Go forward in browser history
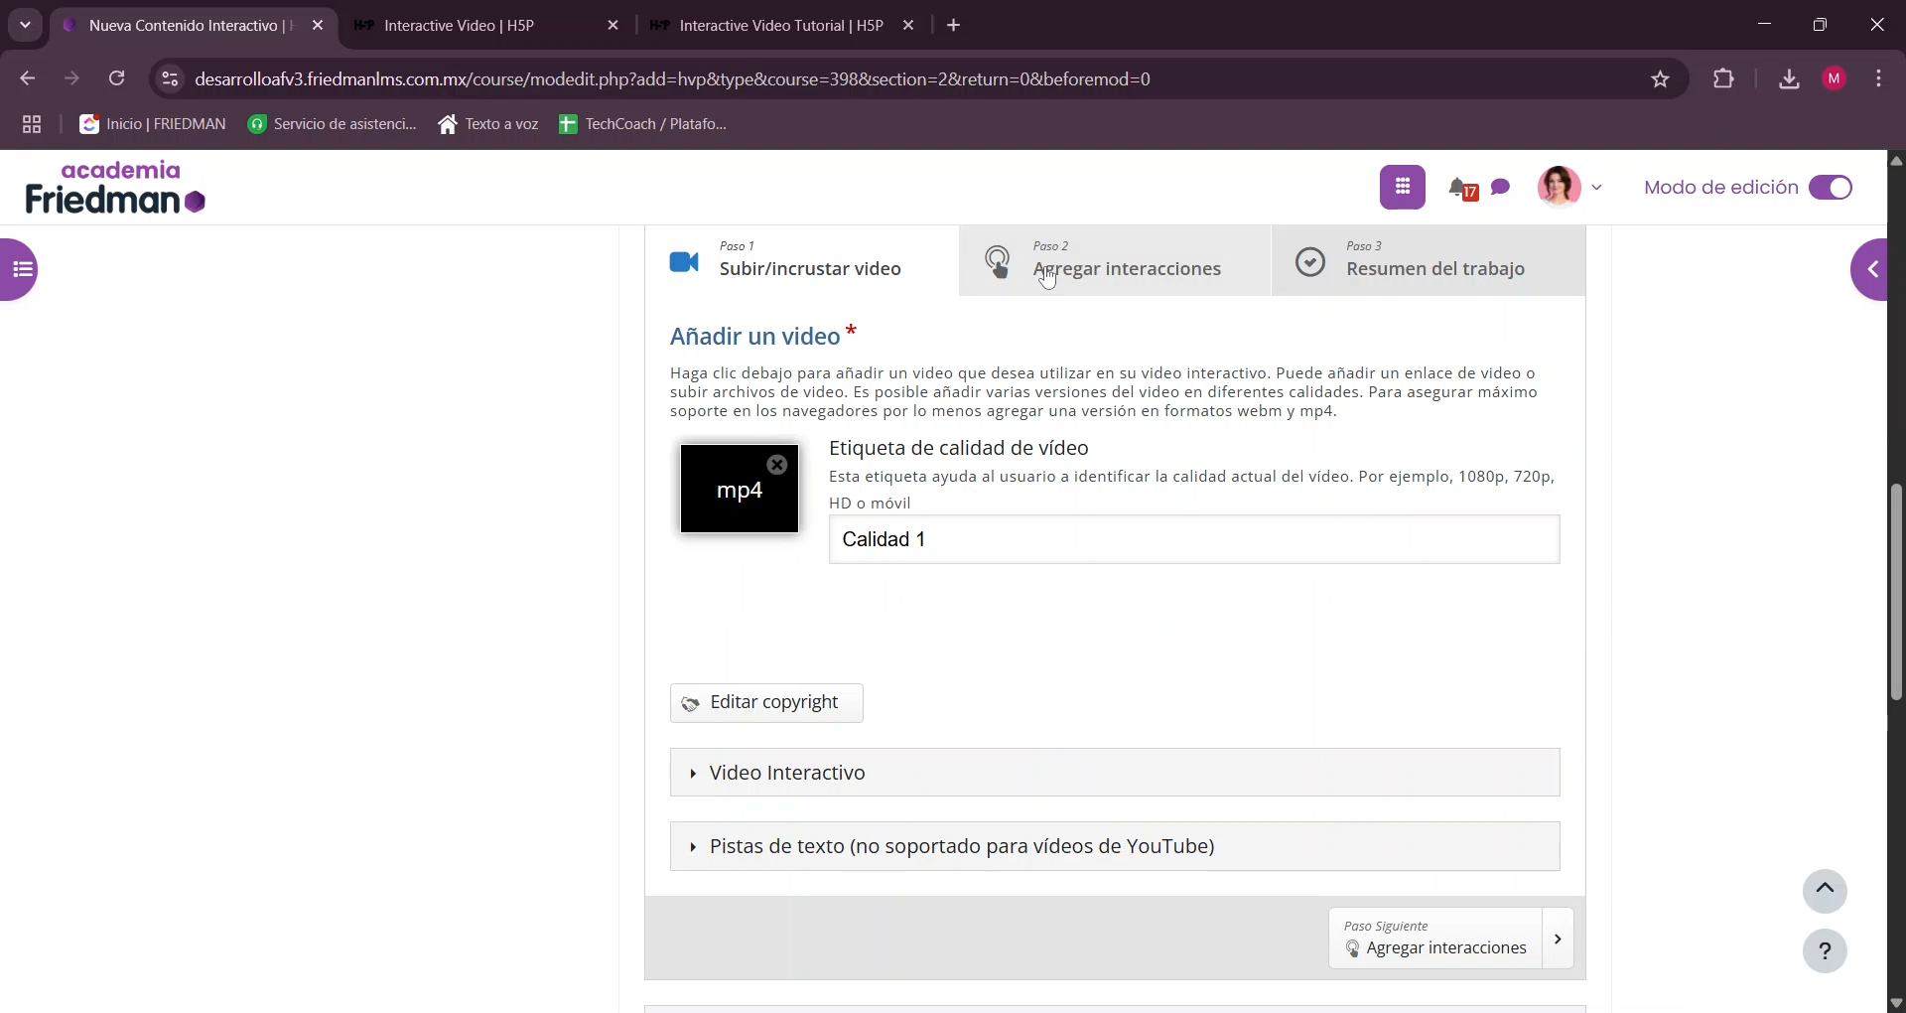This screenshot has height=1013, width=1906. (x=71, y=78)
